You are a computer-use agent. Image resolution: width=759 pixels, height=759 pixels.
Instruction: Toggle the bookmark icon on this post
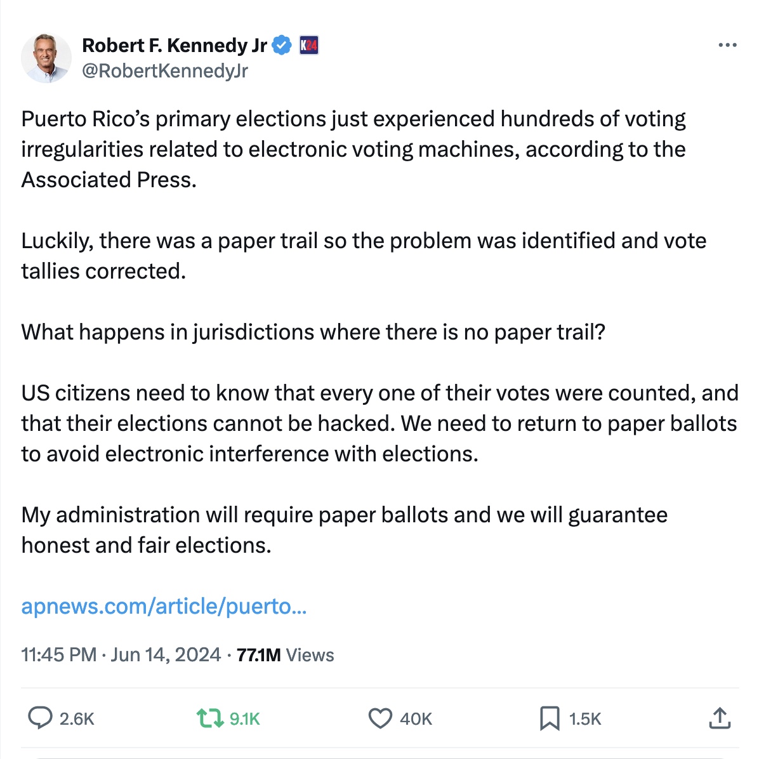point(550,718)
